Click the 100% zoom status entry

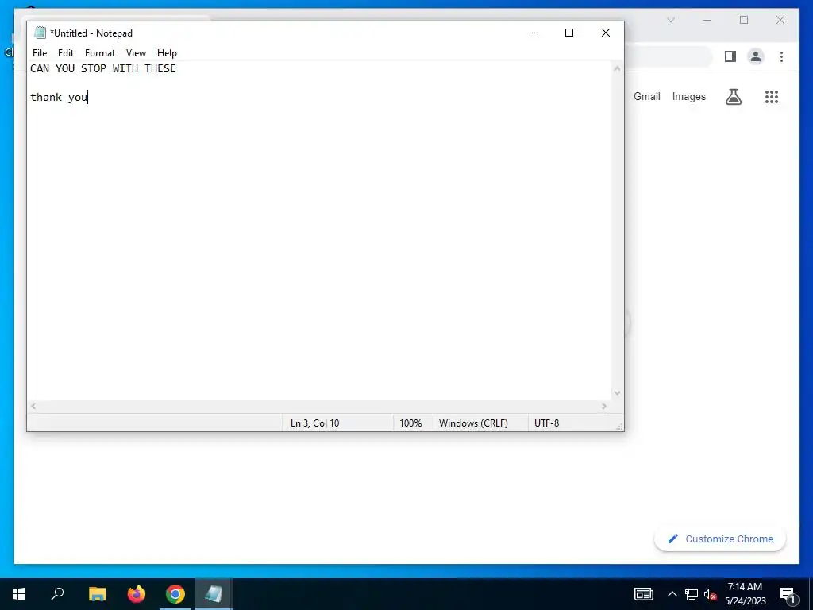(410, 423)
